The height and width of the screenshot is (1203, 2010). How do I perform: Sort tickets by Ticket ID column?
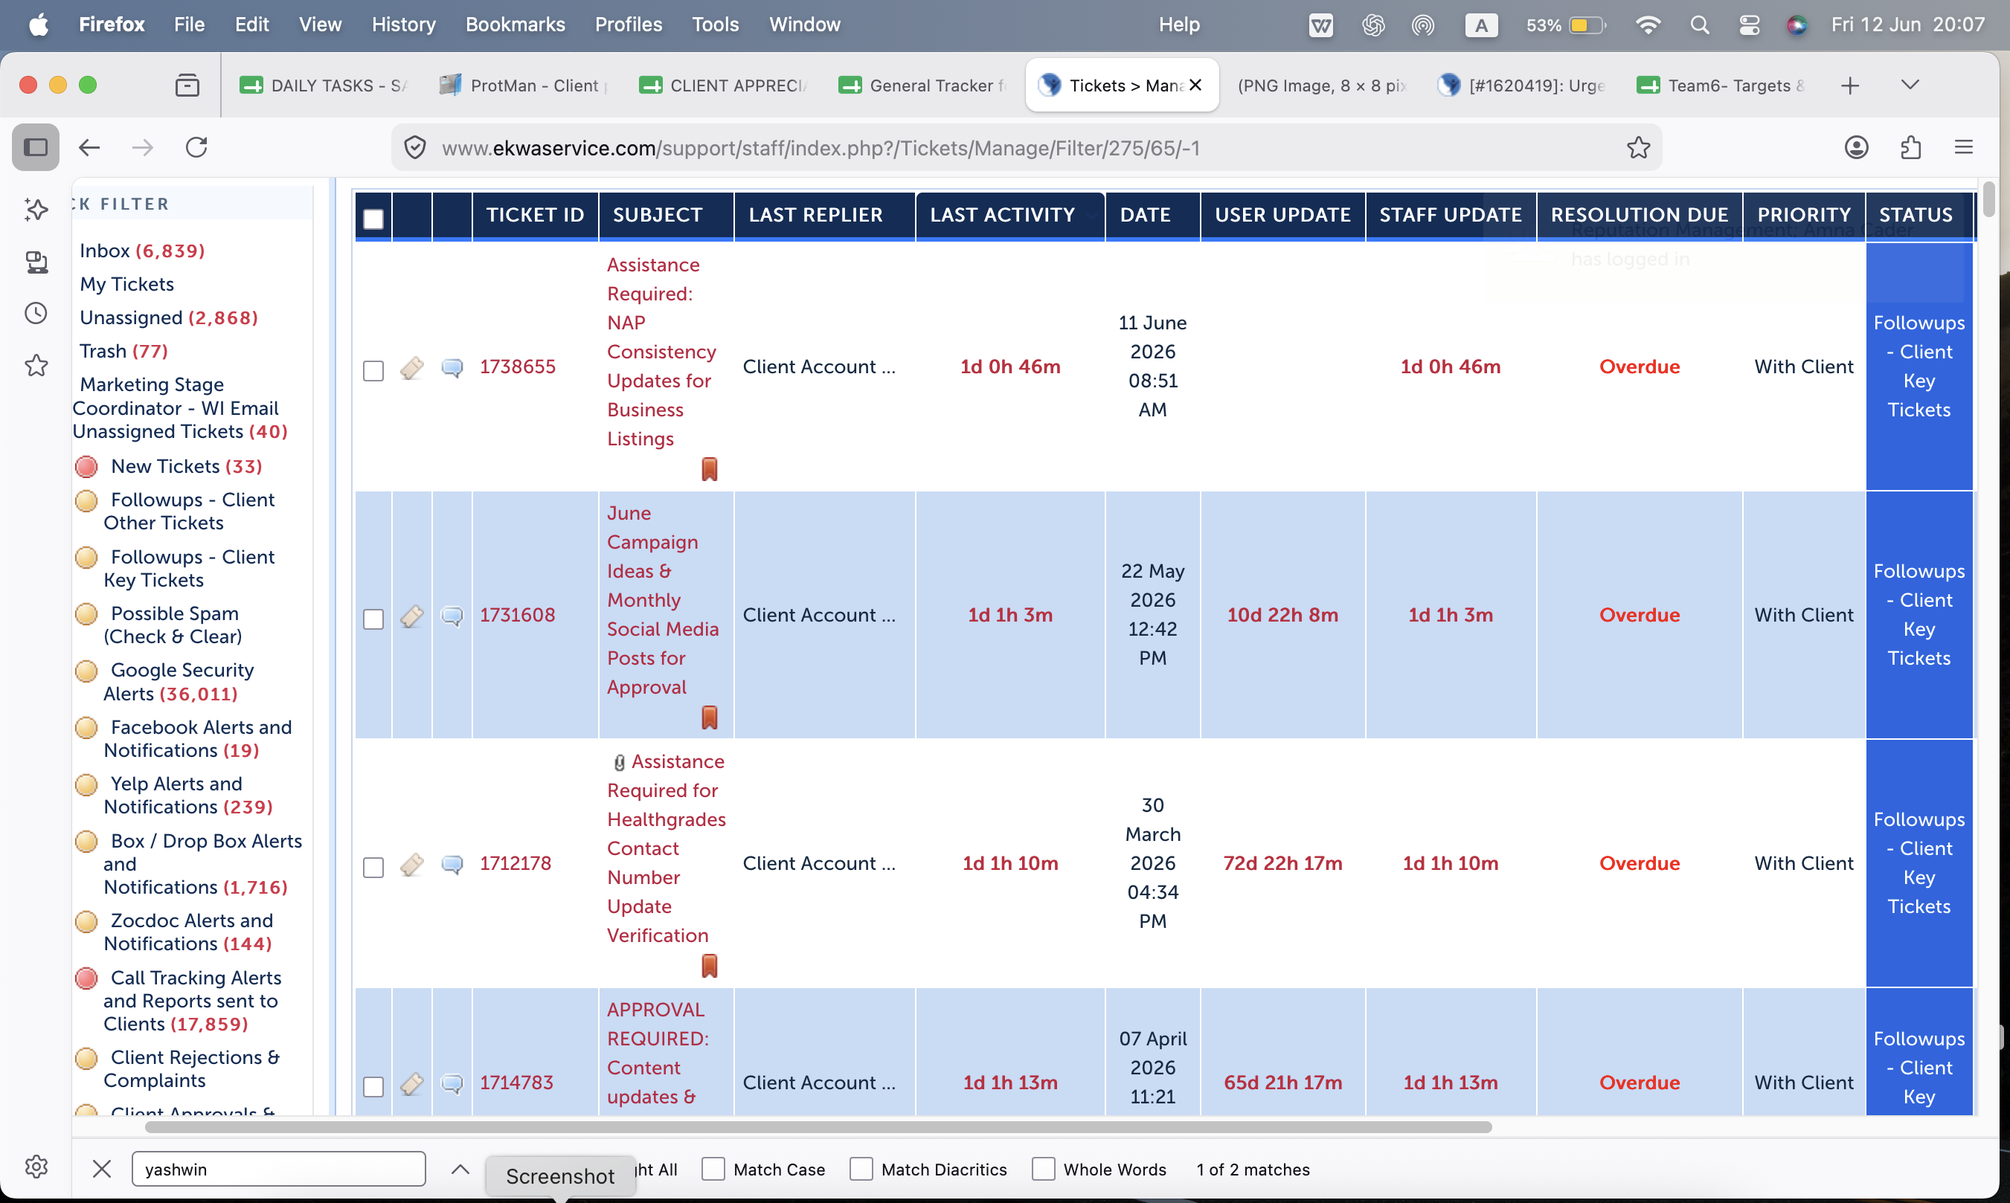[535, 215]
